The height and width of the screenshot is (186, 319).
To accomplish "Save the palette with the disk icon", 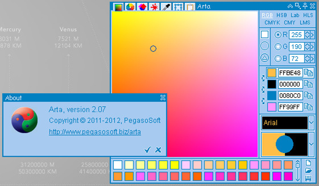I will (308, 178).
